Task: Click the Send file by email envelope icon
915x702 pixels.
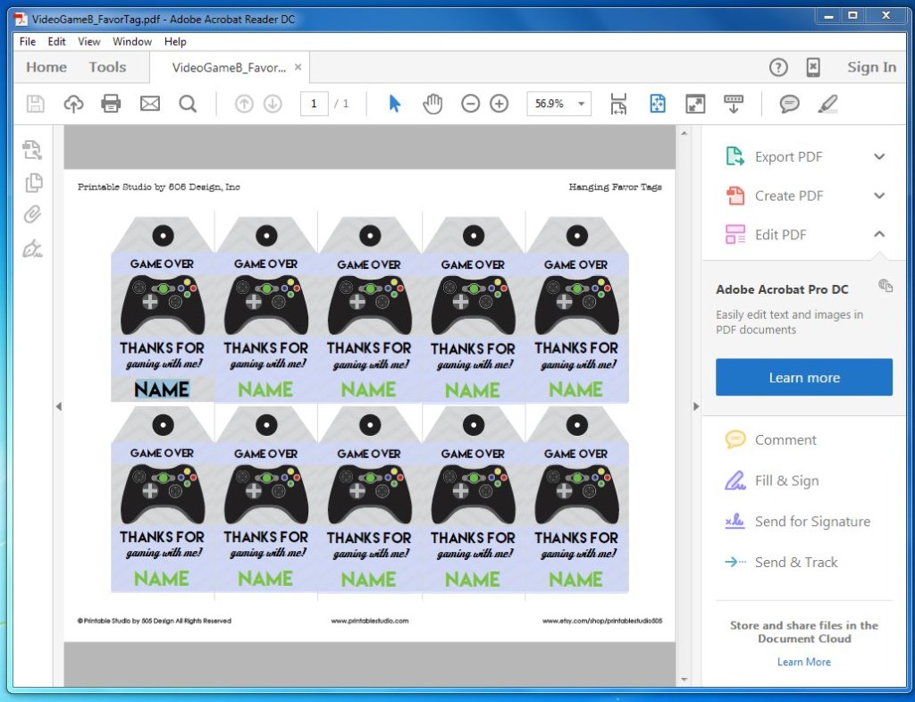Action: click(x=149, y=104)
